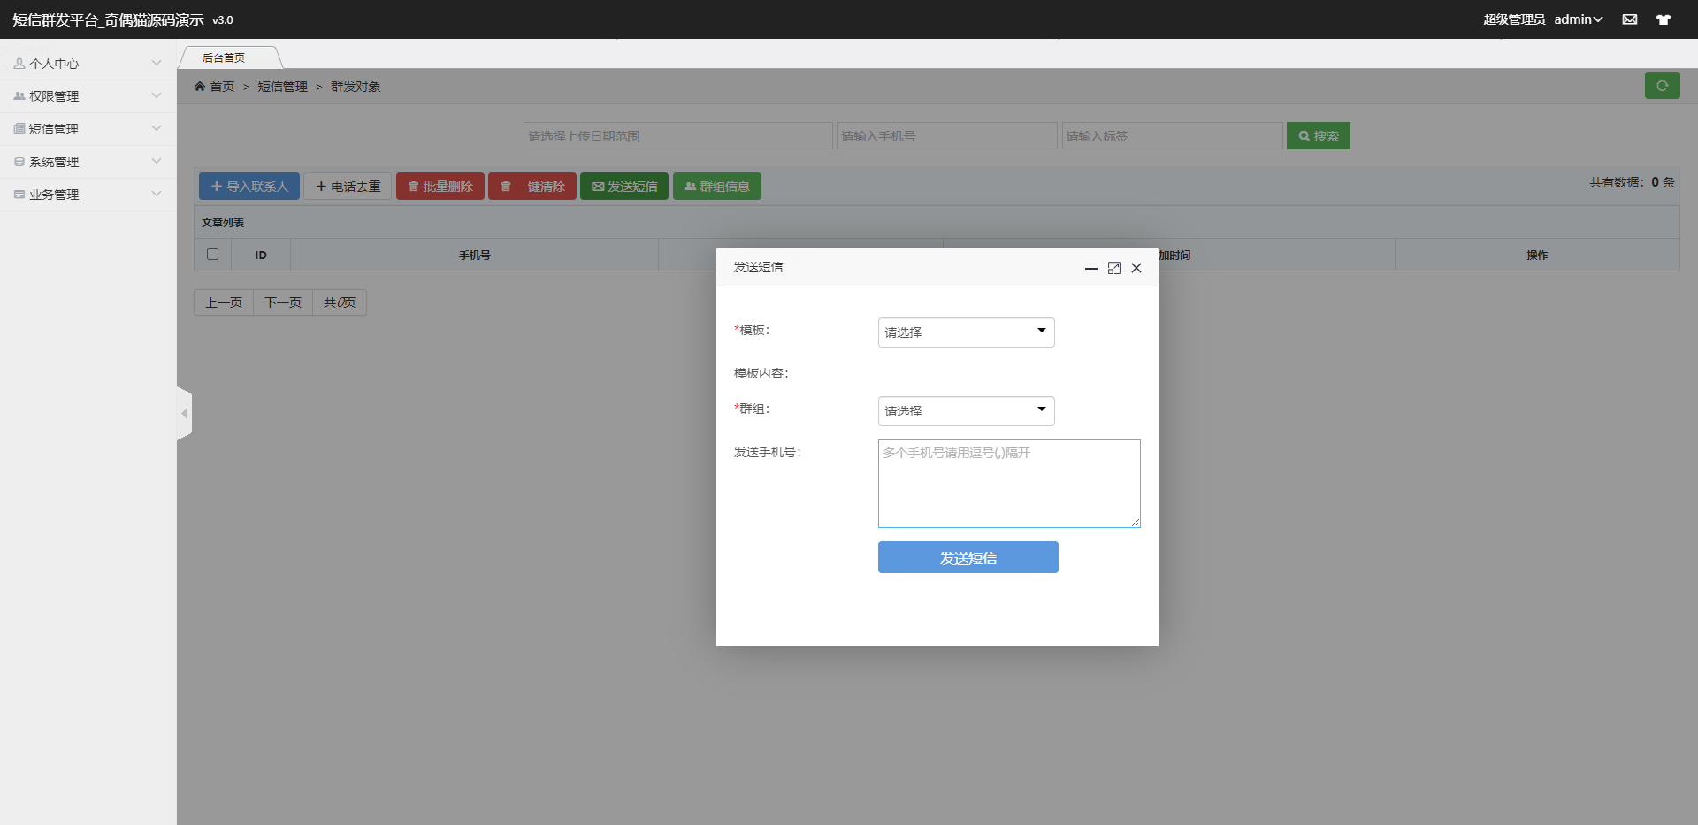Open the 群组 select dropdown
1698x825 pixels.
pos(966,411)
